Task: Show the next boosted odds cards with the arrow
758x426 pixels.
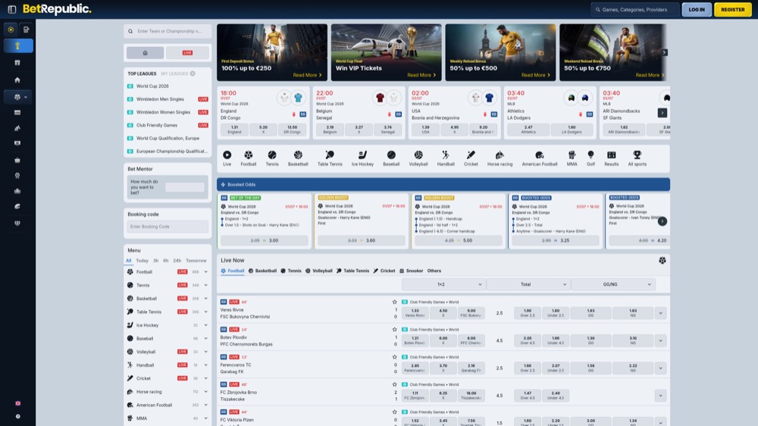Action: (662, 221)
